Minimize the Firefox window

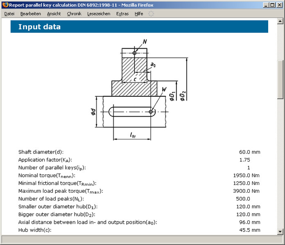pos(267,5)
